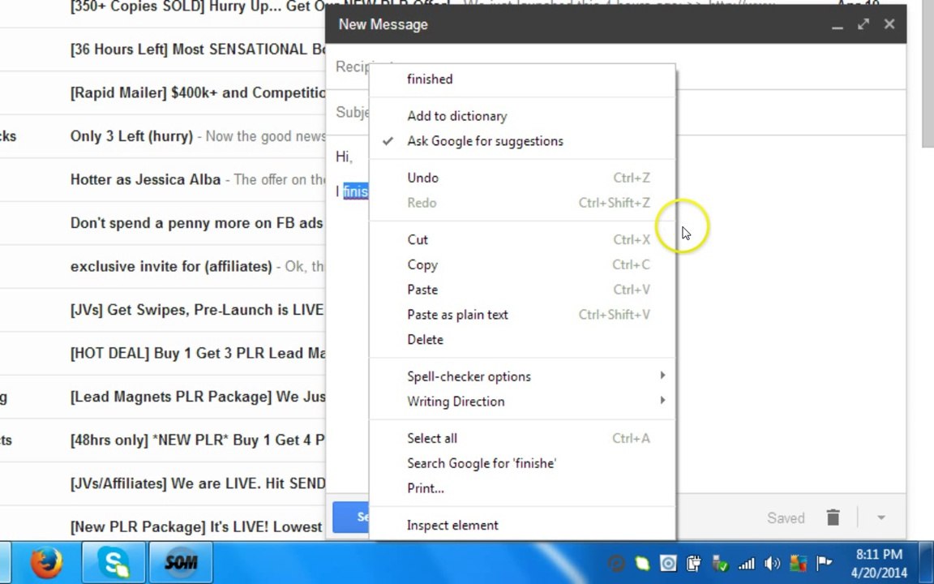This screenshot has width=934, height=584.
Task: Click the grey circular arrow tray icon
Action: 616,563
